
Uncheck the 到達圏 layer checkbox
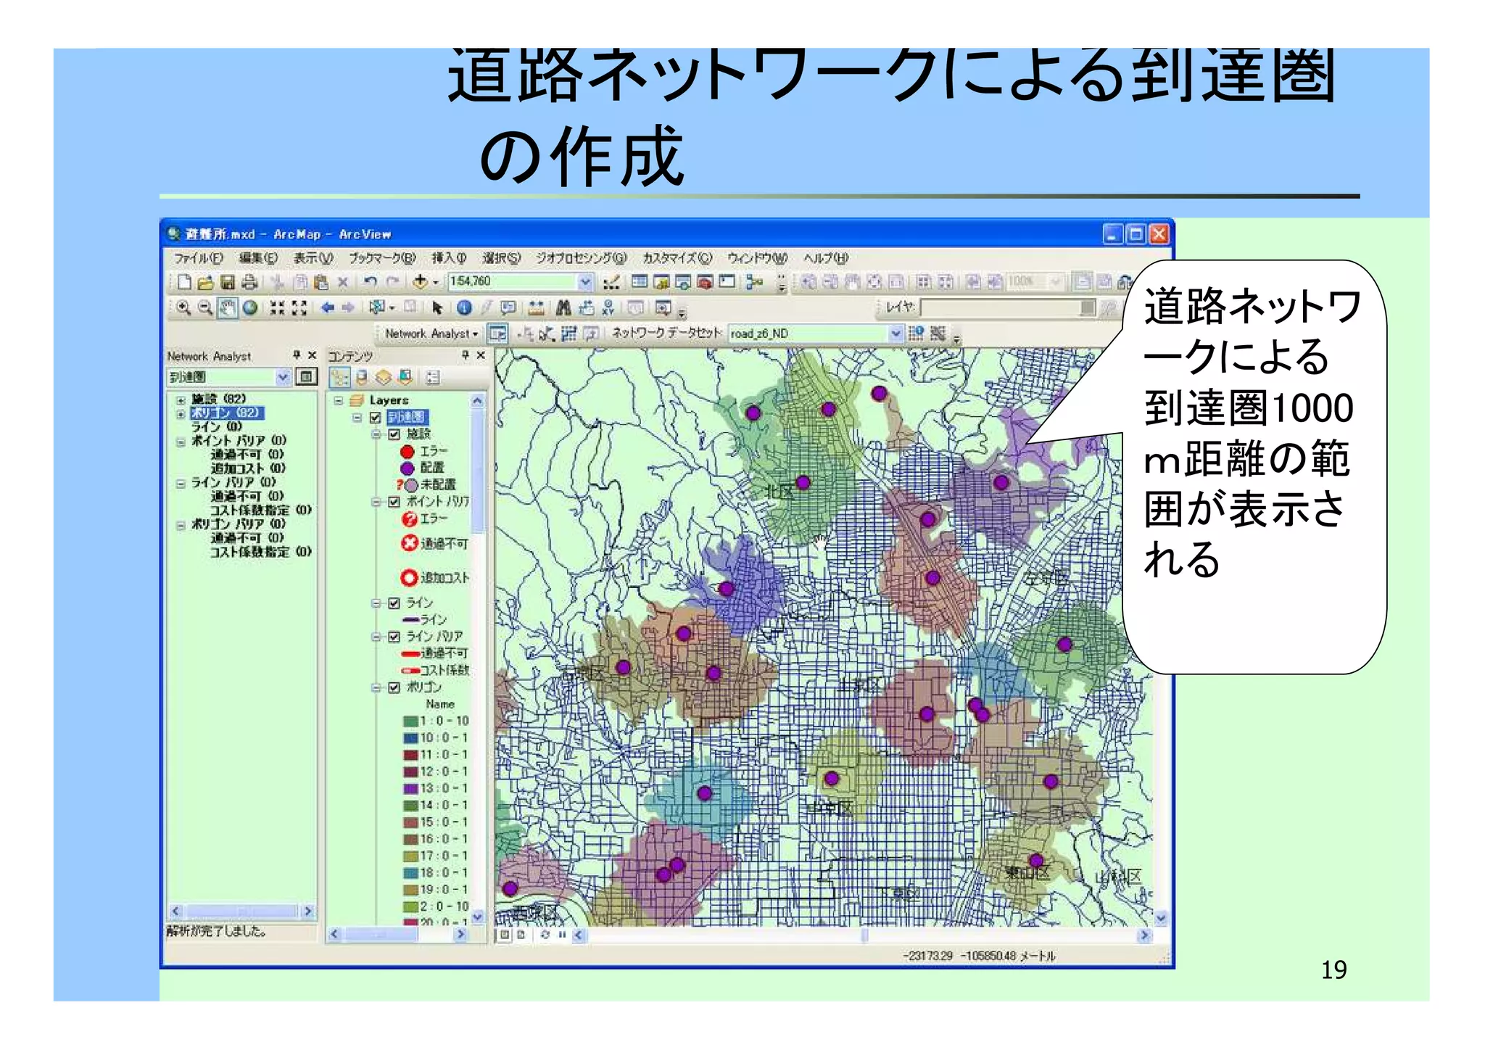(376, 418)
